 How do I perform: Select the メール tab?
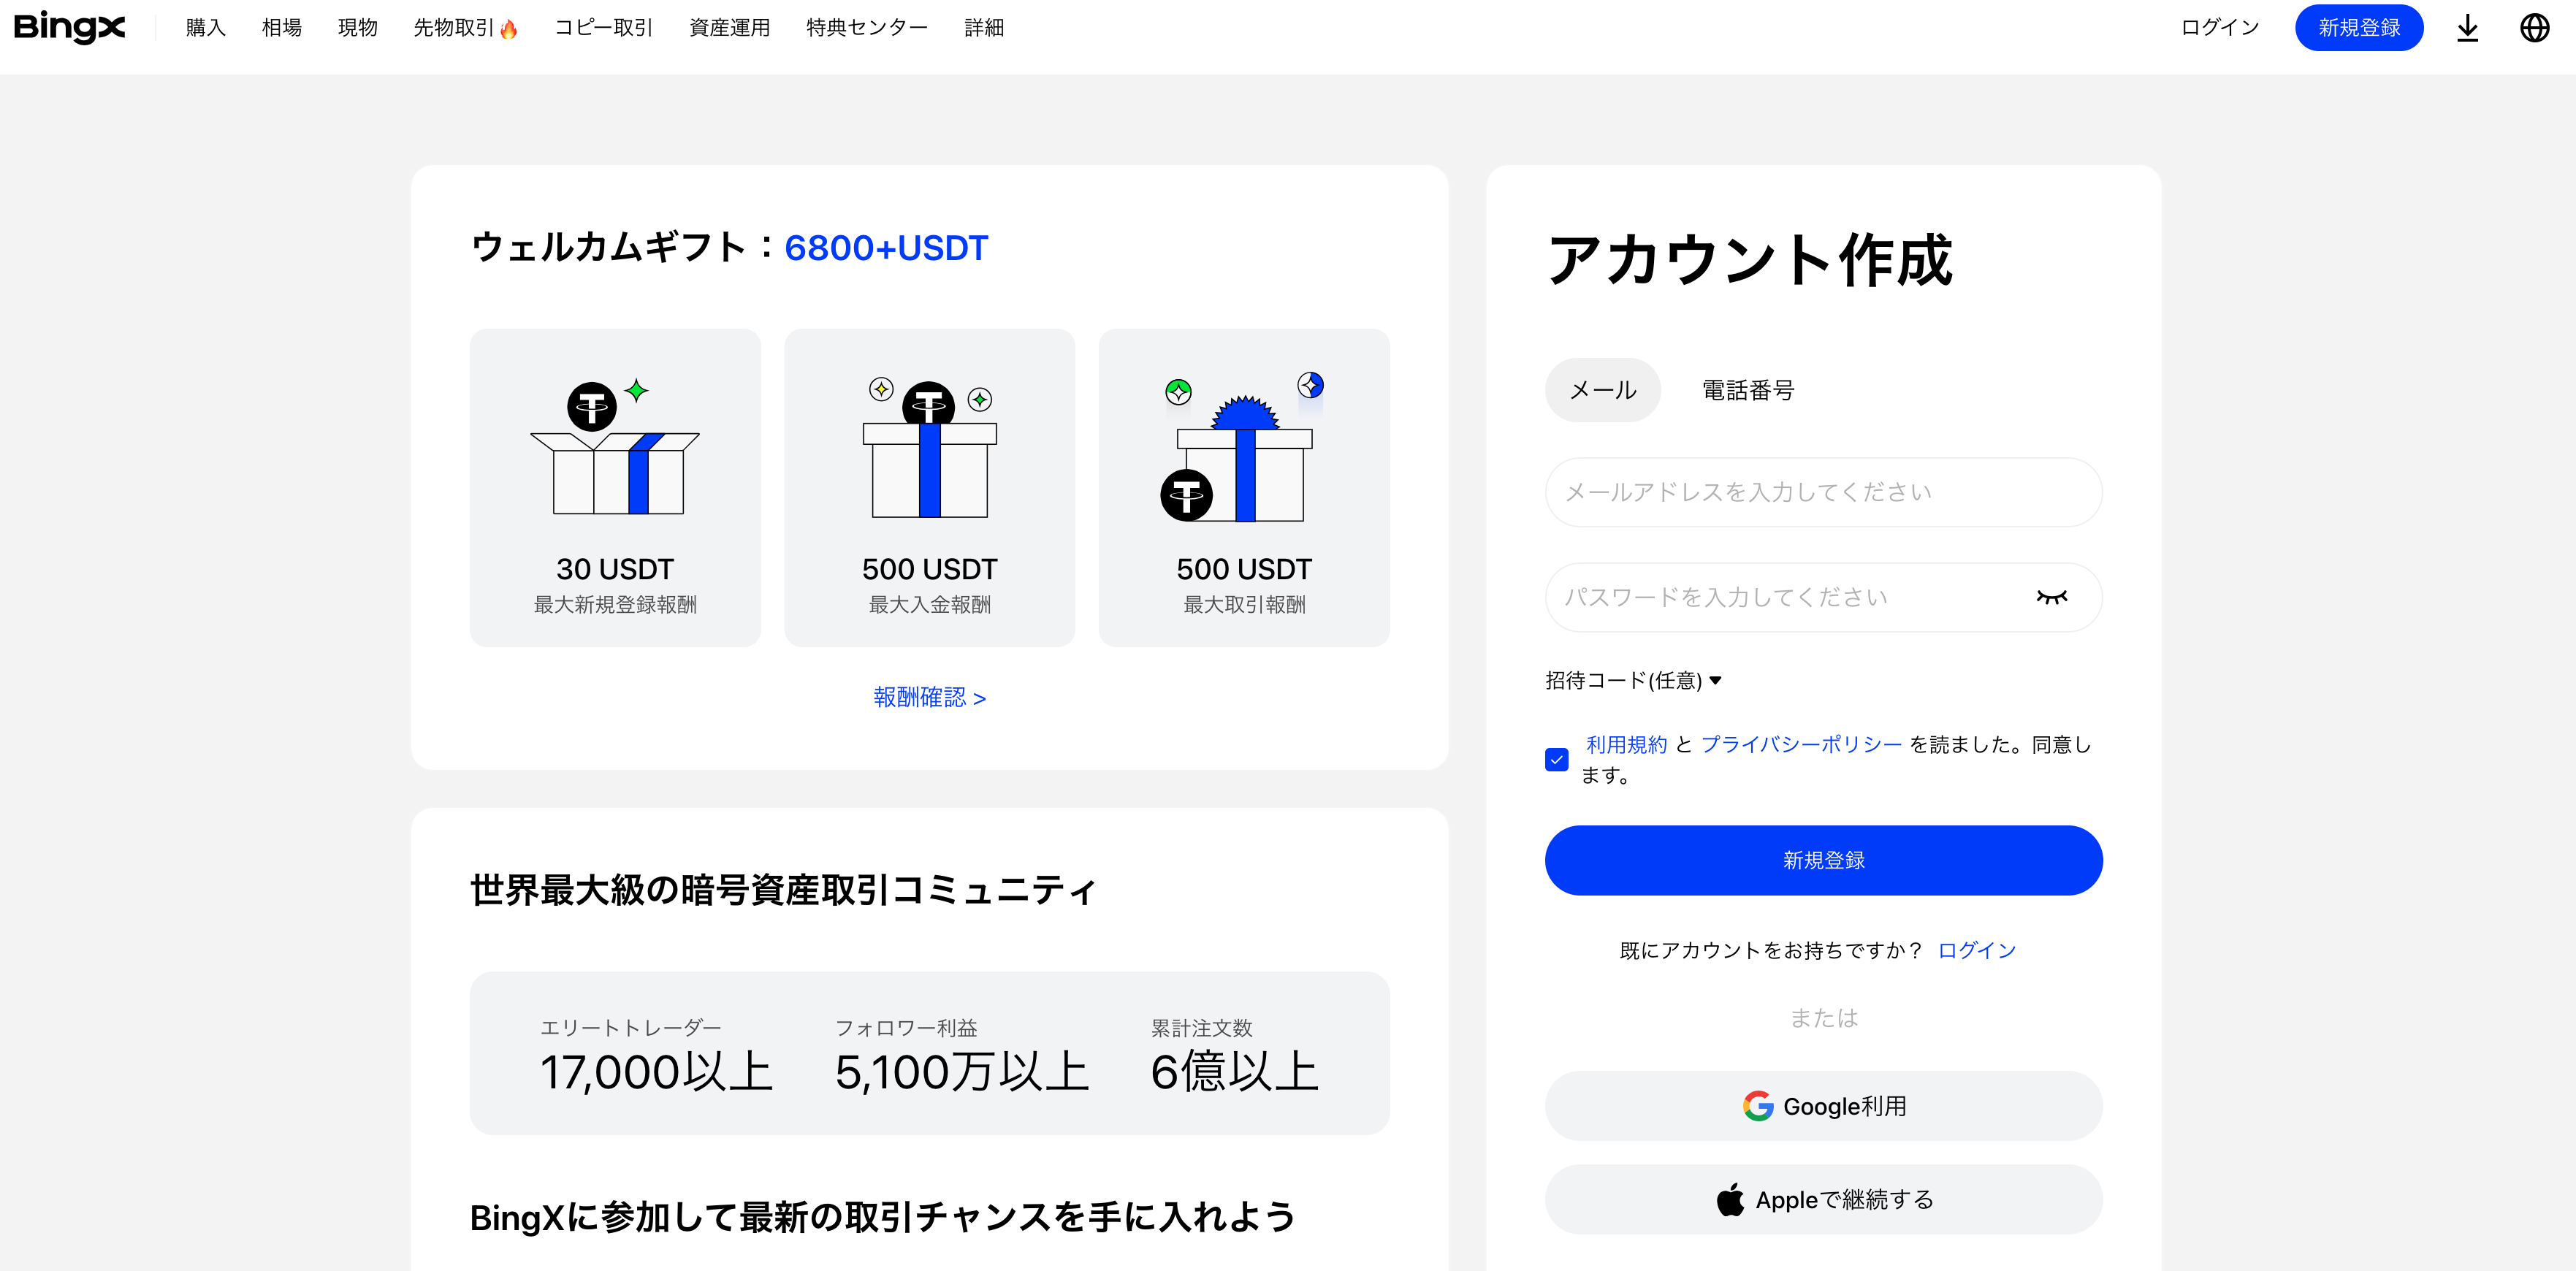click(x=1602, y=390)
